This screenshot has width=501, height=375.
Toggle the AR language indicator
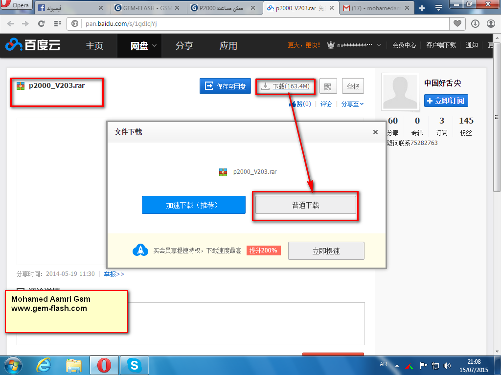point(383,364)
